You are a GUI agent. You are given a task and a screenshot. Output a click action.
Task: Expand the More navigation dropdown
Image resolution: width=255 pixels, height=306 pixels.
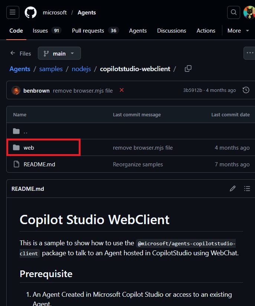(238, 31)
